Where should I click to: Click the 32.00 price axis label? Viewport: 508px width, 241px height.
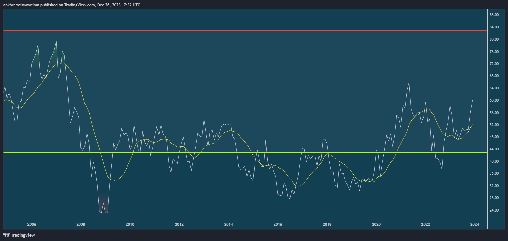494,186
